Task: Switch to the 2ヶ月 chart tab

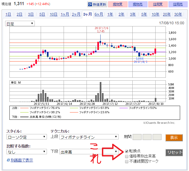Action: pyautogui.click(x=76, y=14)
